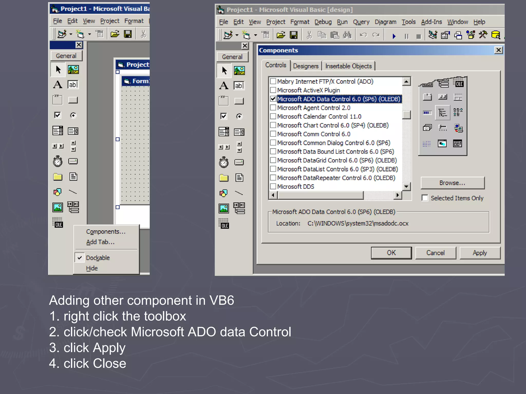Choose Add Tab... from the context menu
Screen dimensions: 526x394
pos(100,242)
